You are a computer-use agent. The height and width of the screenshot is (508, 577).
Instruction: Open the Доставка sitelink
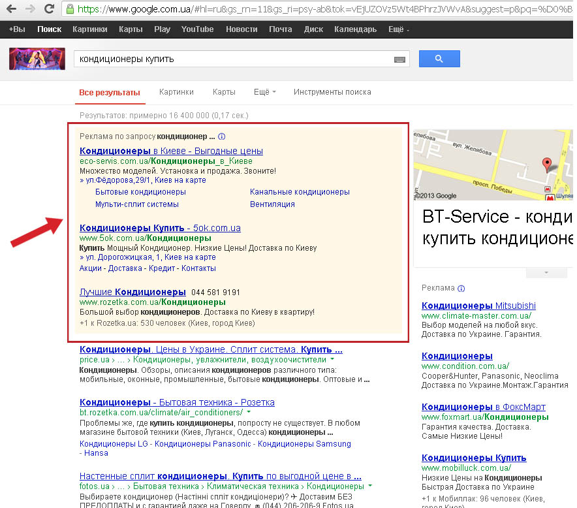125,268
